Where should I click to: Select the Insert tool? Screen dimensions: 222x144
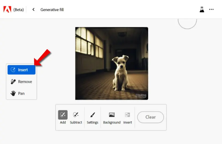[21, 70]
